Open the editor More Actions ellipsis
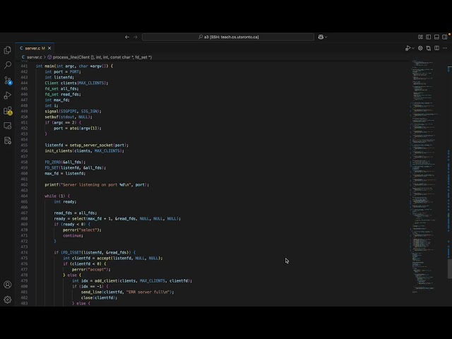452x339 pixels. point(445,48)
